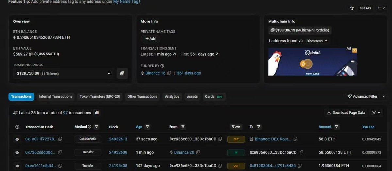
Task: Toggle the ANY direction filter
Action: pos(236,127)
